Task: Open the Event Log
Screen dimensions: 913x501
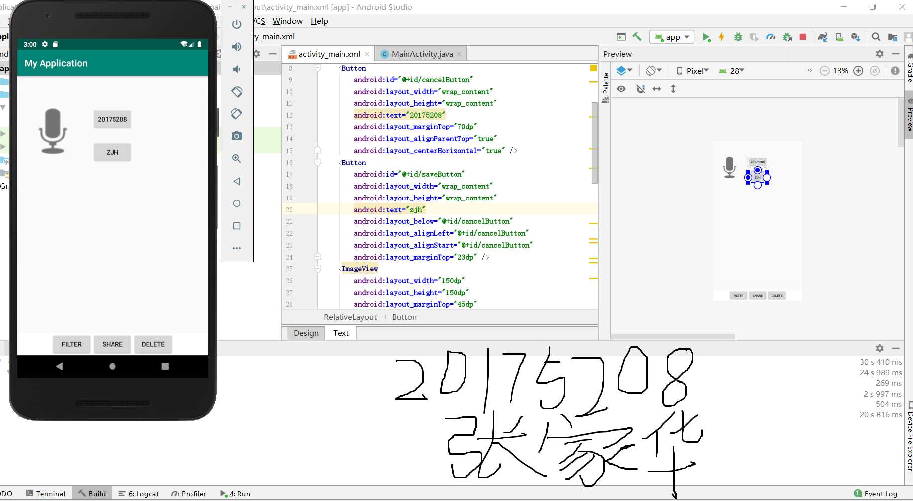Action: coord(876,494)
